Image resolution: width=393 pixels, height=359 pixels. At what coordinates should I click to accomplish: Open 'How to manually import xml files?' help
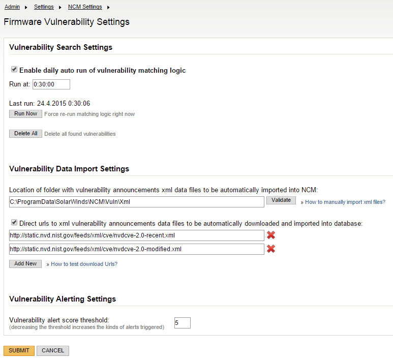(x=345, y=202)
